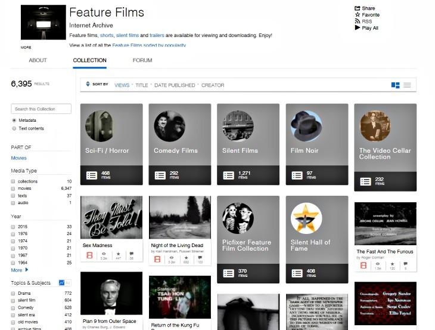Click the favorites star under Sex Madness
The width and height of the screenshot is (435, 330).
tap(119, 254)
